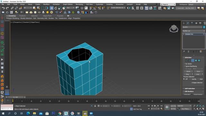
Task: Select Vertex sub-object level icon
Action: 187,61
